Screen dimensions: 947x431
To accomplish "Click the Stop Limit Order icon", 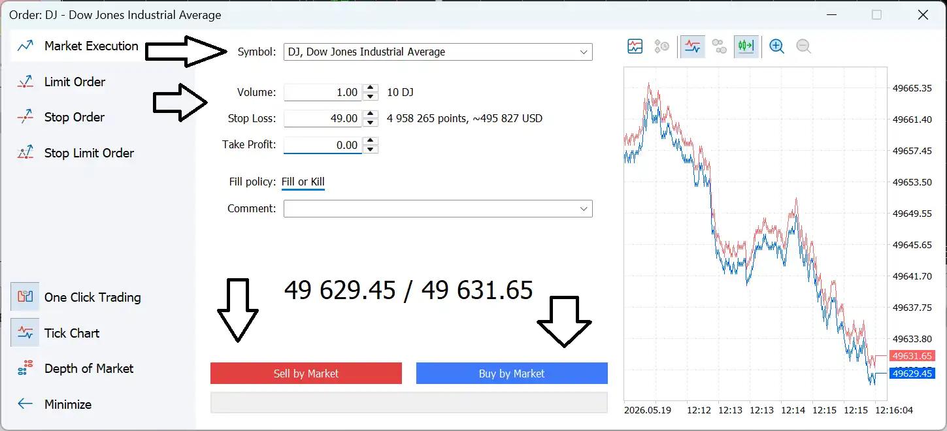I will (x=25, y=153).
